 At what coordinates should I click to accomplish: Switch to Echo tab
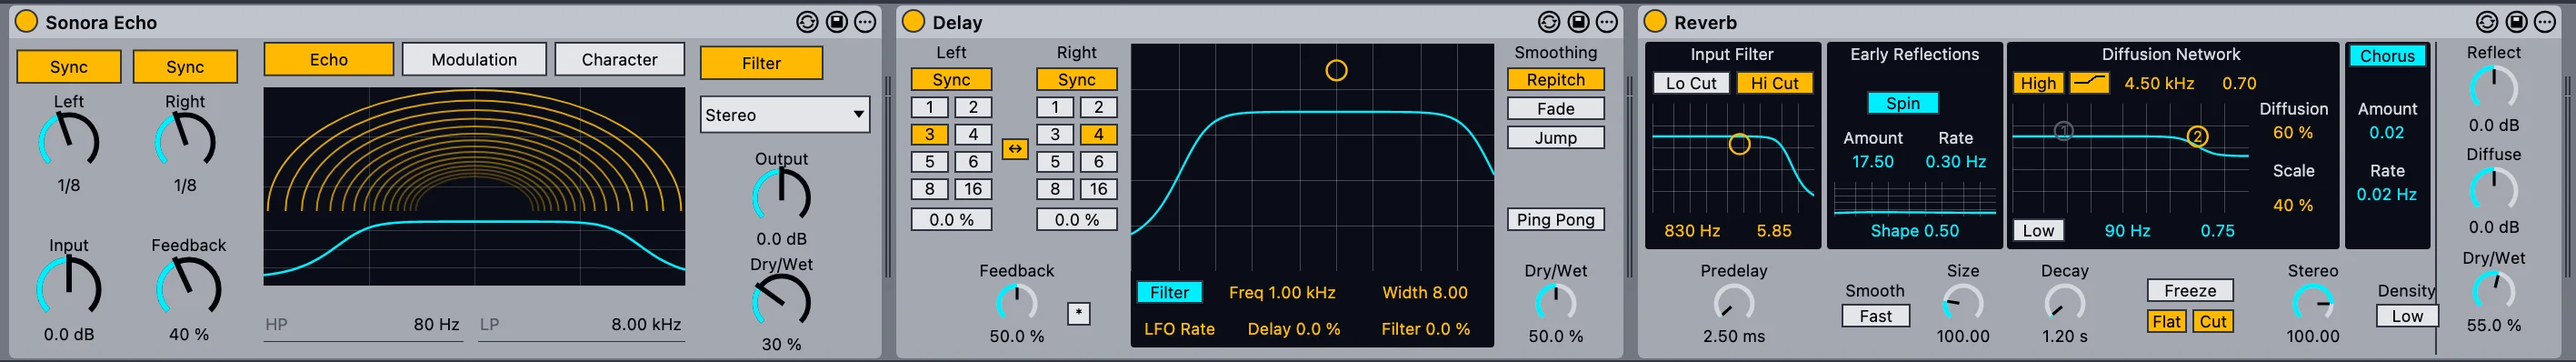pos(328,59)
